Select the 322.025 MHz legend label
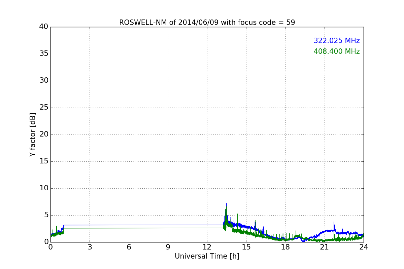 pos(337,41)
